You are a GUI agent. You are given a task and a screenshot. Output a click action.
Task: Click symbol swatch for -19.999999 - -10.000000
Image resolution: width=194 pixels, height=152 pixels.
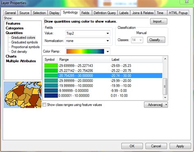click(51, 85)
